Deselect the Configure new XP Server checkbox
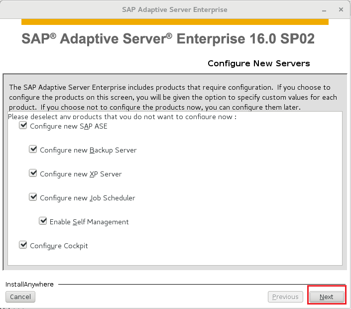The width and height of the screenshot is (351, 309). (x=33, y=173)
